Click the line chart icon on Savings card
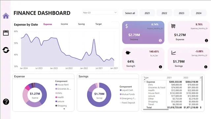The height and width of the screenshot is (119, 211). click(x=173, y=53)
